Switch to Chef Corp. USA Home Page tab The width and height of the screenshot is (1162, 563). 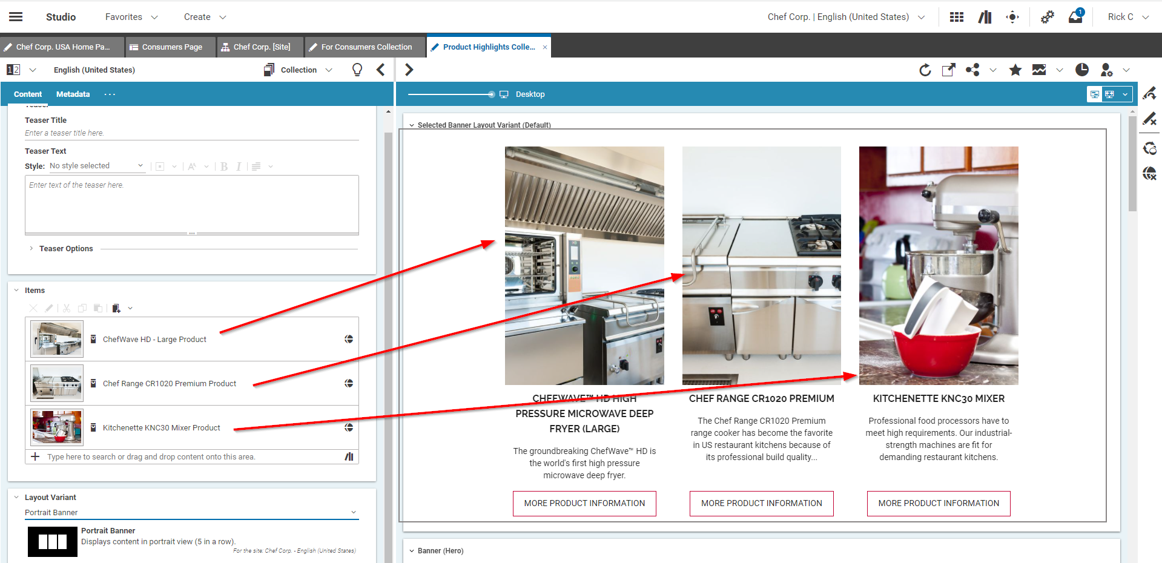pos(62,47)
